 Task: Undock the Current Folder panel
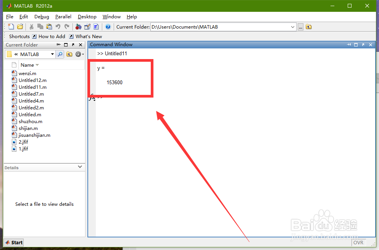click(x=73, y=45)
